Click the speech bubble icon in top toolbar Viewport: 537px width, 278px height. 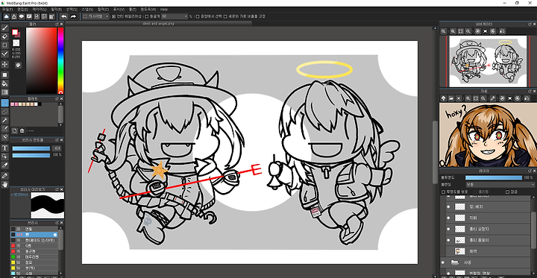[x=22, y=16]
